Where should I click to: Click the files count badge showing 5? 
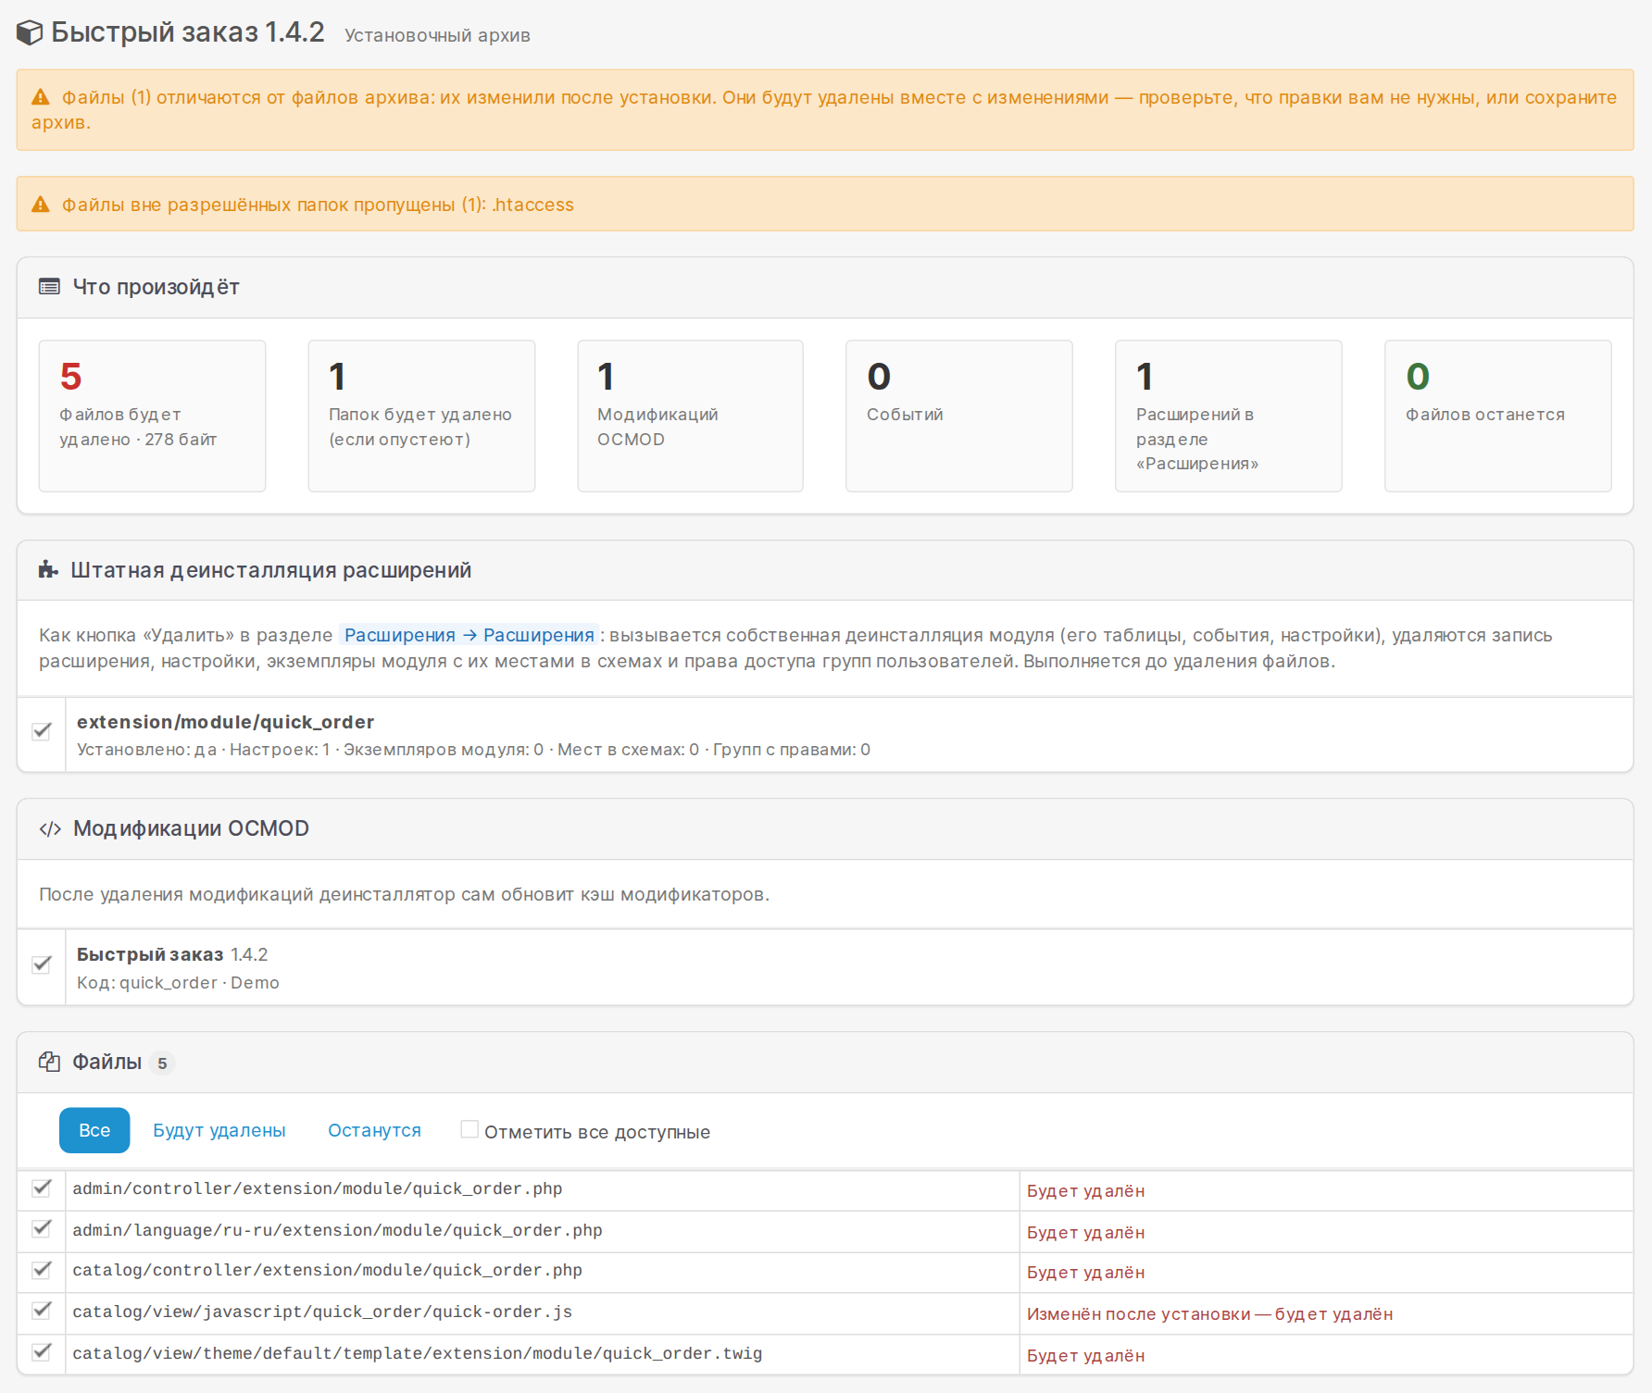click(x=162, y=1063)
